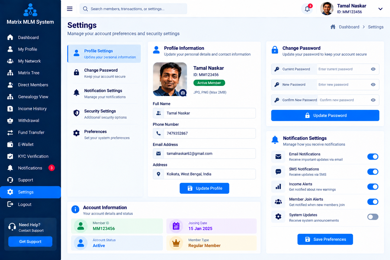Click the Dashboard breadcrumb link
The image size is (390, 260).
(x=349, y=27)
